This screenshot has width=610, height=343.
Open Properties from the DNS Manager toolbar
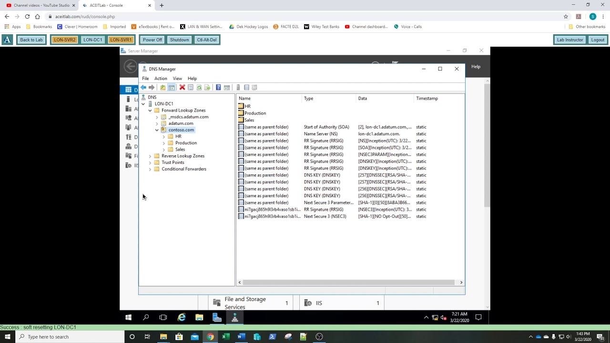click(191, 88)
